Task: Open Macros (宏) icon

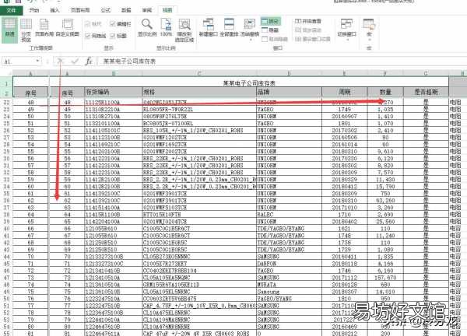Action: [x=369, y=24]
